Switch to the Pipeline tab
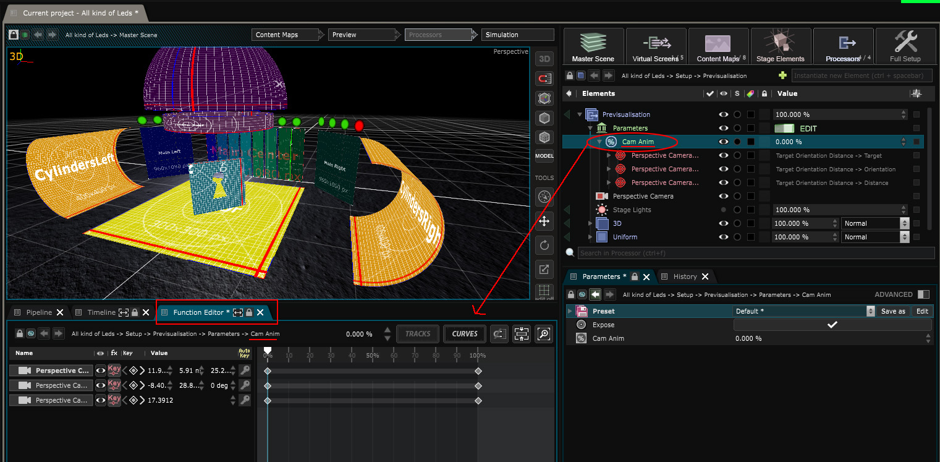This screenshot has height=462, width=940. click(x=39, y=312)
